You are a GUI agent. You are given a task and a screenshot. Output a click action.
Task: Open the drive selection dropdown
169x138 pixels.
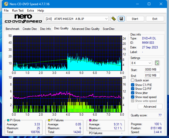76,19
